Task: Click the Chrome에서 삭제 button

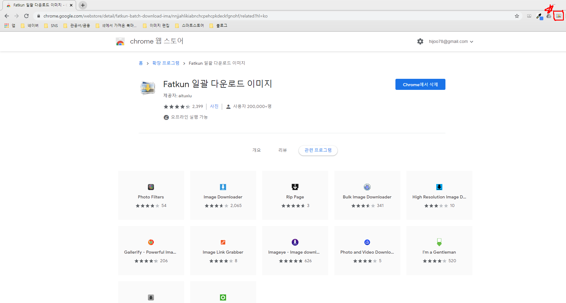Action: 420,84
